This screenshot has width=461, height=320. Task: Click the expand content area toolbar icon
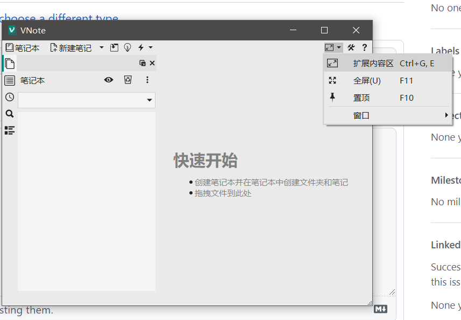[329, 47]
